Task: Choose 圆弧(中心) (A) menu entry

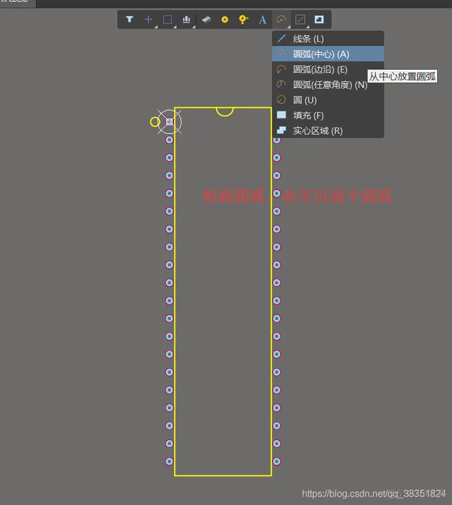Action: pos(328,54)
